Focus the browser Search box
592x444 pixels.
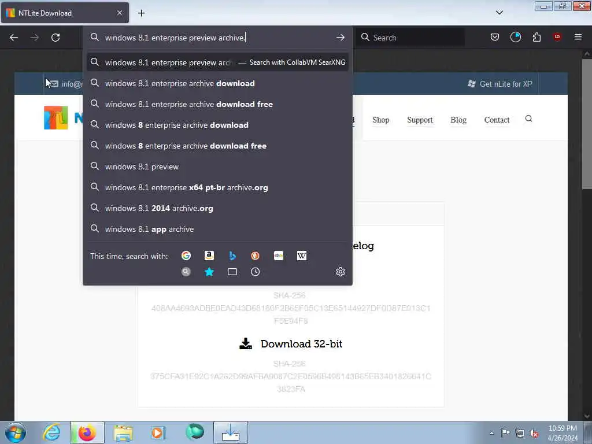pyautogui.click(x=410, y=38)
